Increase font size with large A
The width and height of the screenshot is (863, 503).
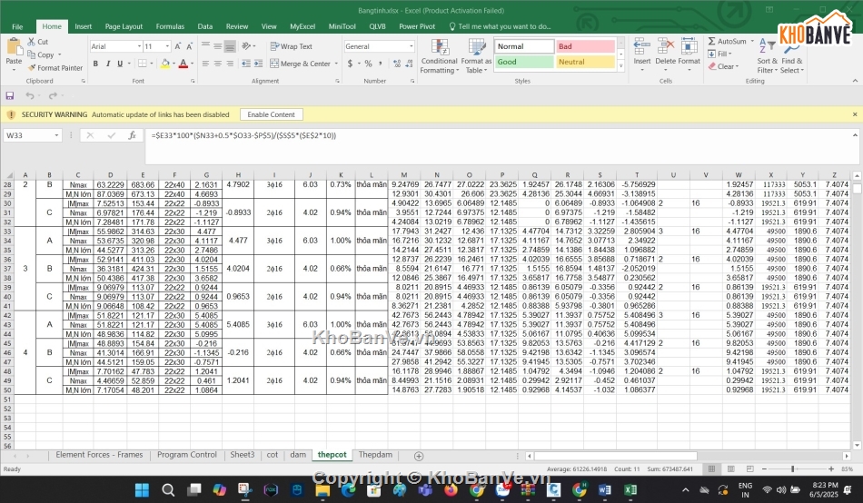178,47
